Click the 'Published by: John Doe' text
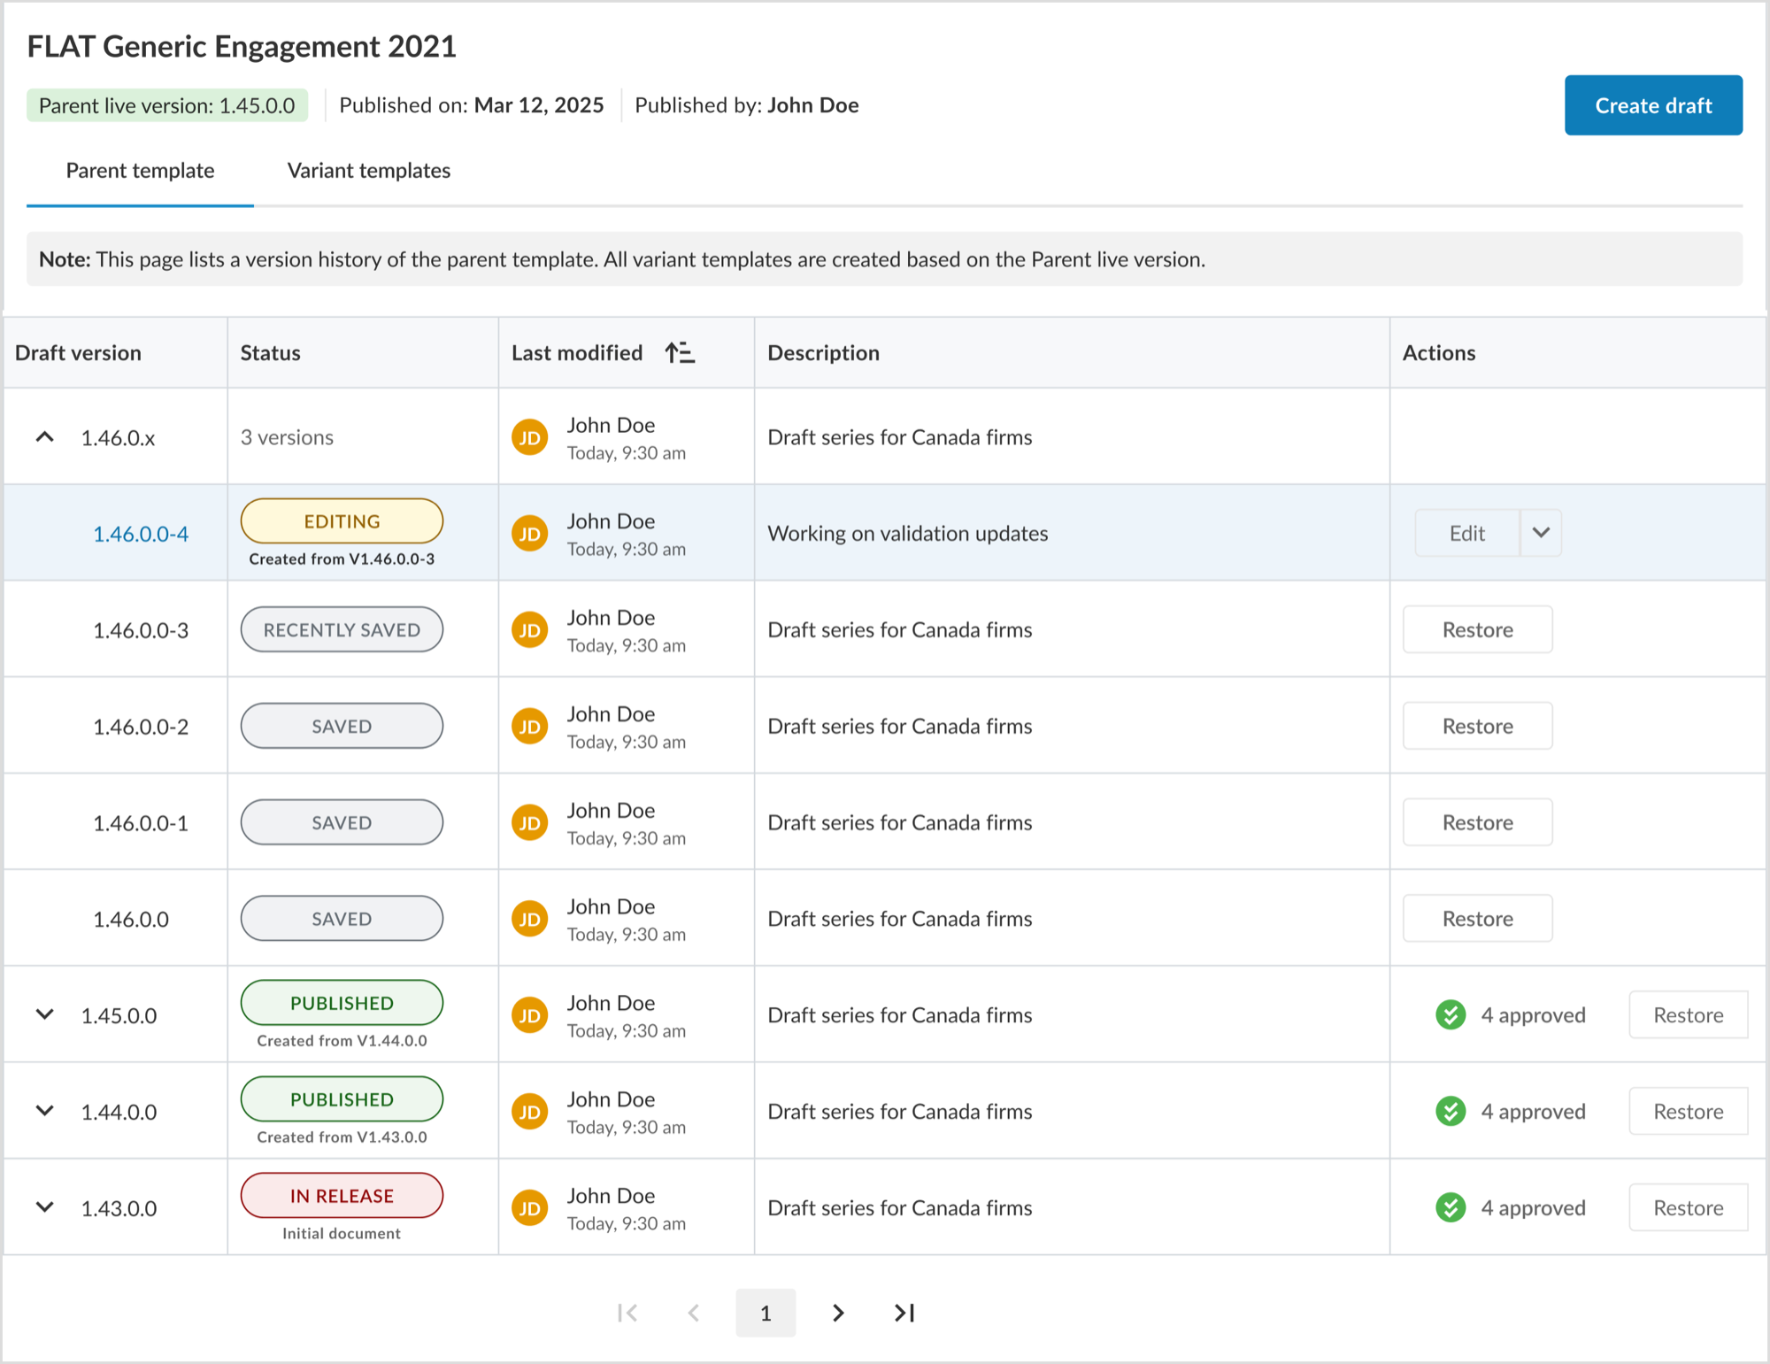 [747, 105]
